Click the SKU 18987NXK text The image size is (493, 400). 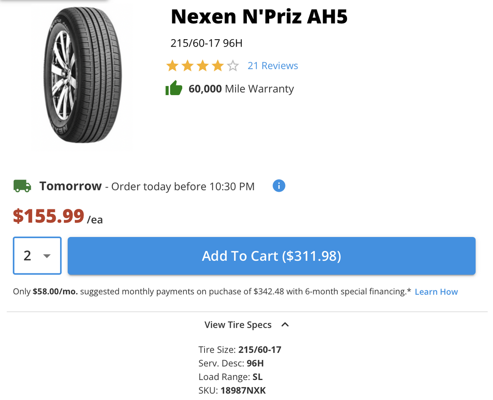point(232,390)
